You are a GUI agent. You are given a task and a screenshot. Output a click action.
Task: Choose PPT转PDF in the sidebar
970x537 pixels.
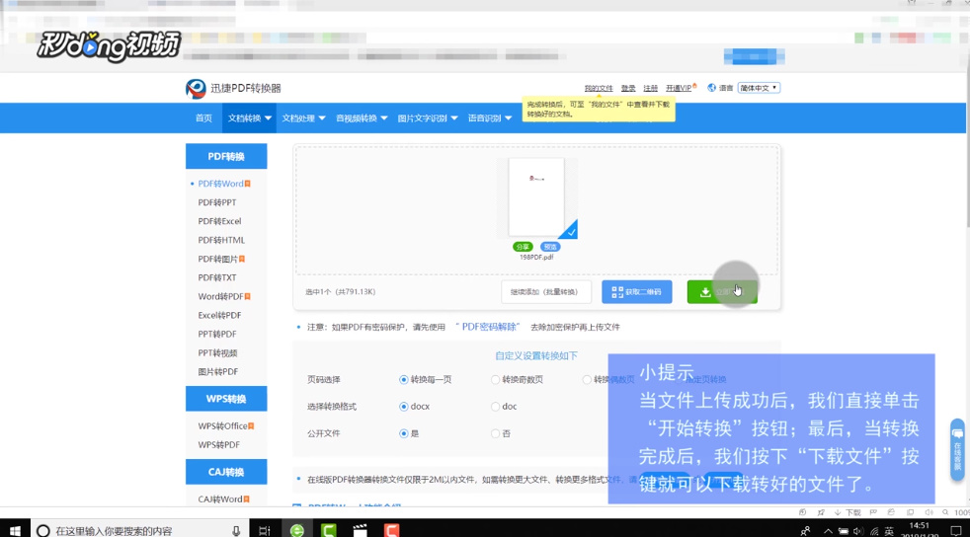[x=217, y=335]
